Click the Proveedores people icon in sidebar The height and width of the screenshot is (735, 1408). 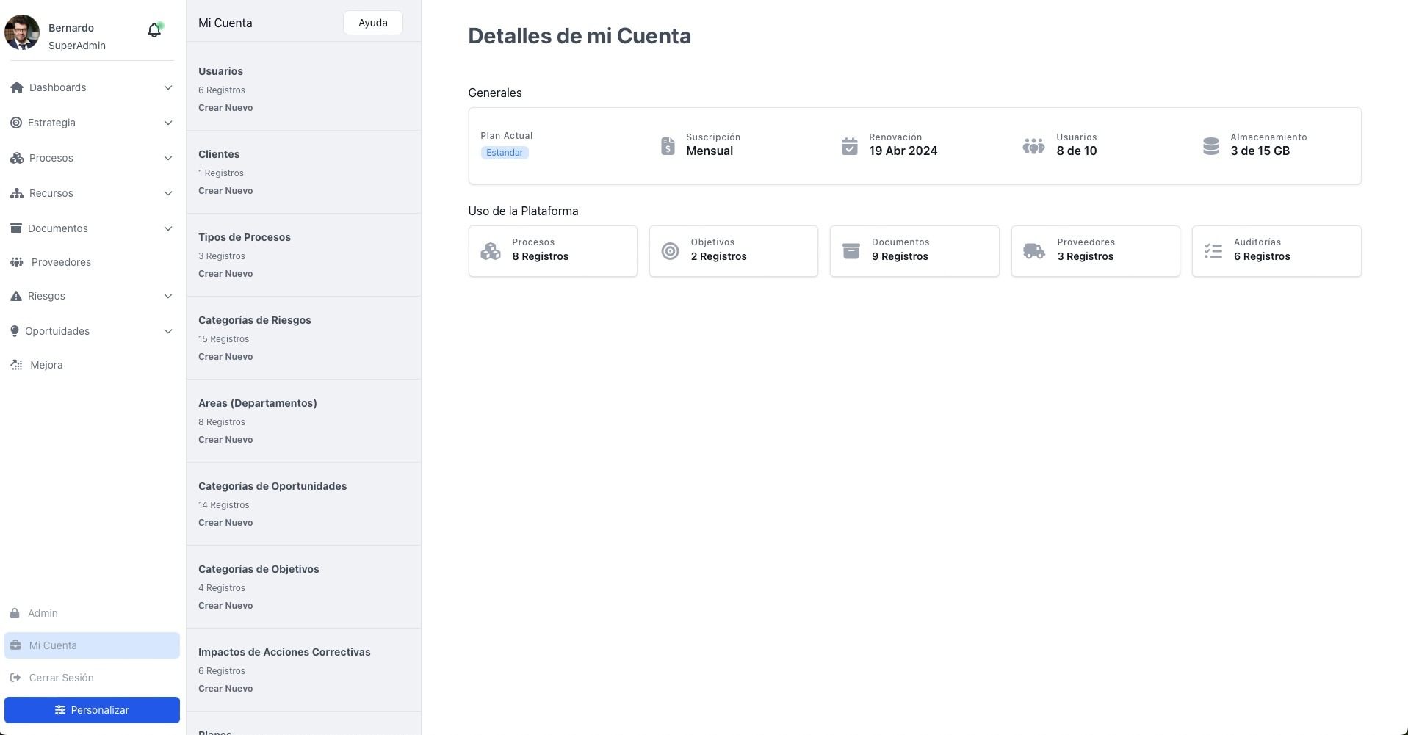[17, 262]
